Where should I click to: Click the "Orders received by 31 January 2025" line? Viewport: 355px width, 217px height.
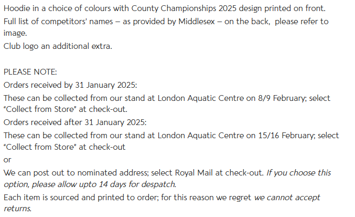[70, 85]
